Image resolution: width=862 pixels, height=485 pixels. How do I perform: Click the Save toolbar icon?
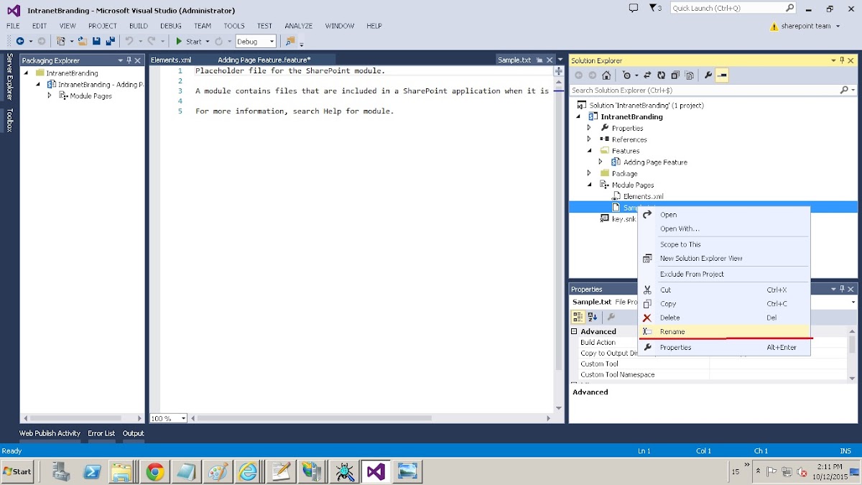(x=96, y=42)
